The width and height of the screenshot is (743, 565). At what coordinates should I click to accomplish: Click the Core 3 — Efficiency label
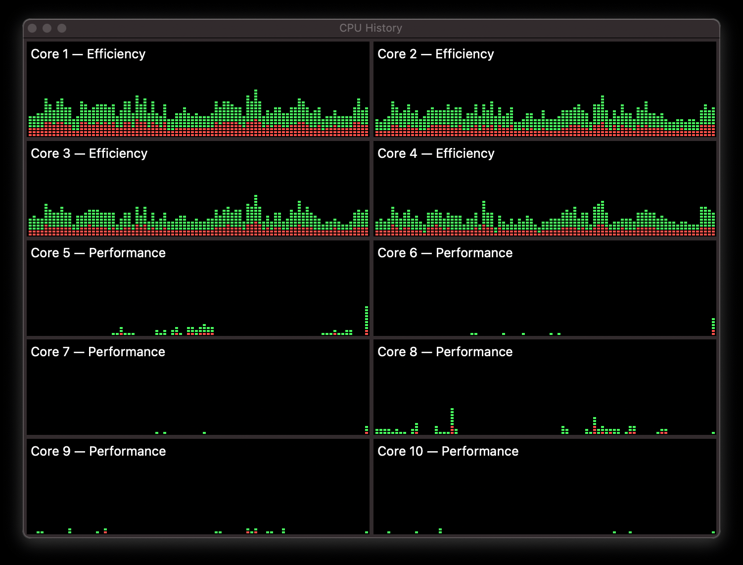(89, 153)
